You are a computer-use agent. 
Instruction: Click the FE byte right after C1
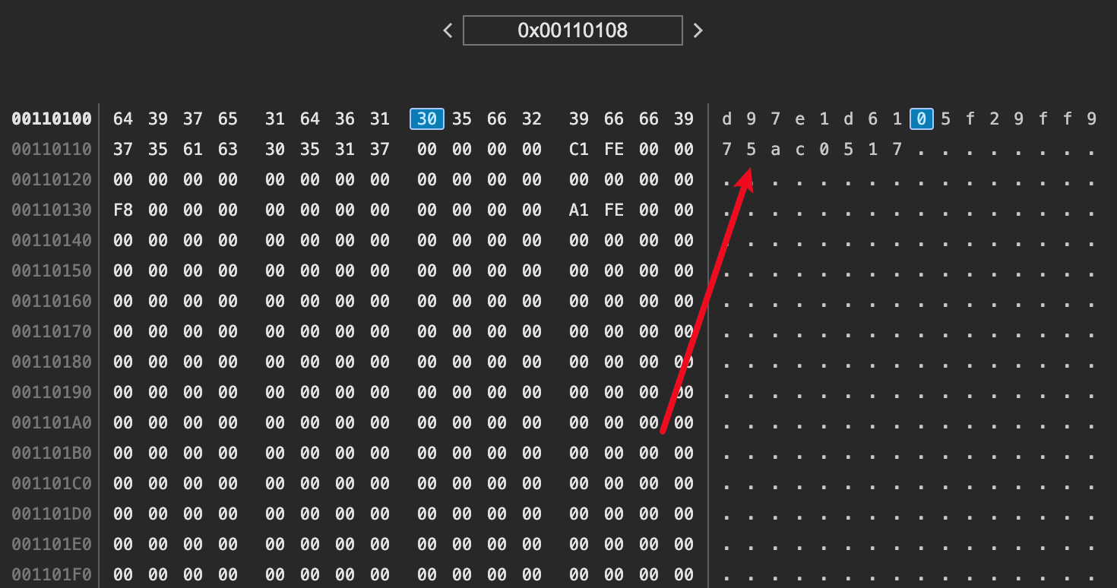tap(614, 149)
